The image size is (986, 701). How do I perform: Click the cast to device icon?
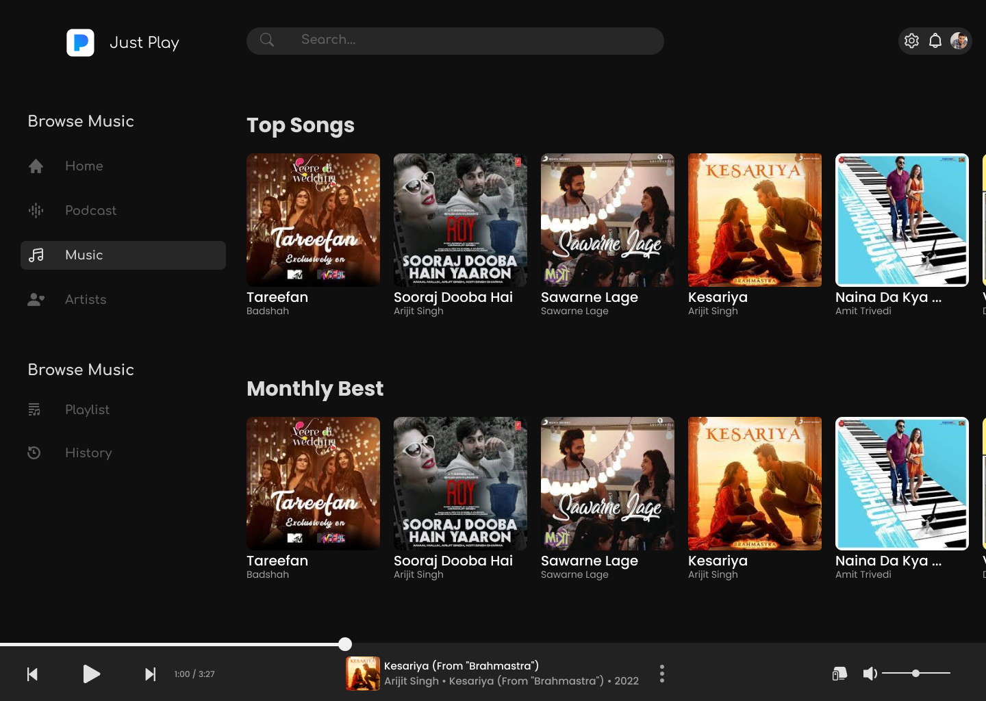coord(839,674)
